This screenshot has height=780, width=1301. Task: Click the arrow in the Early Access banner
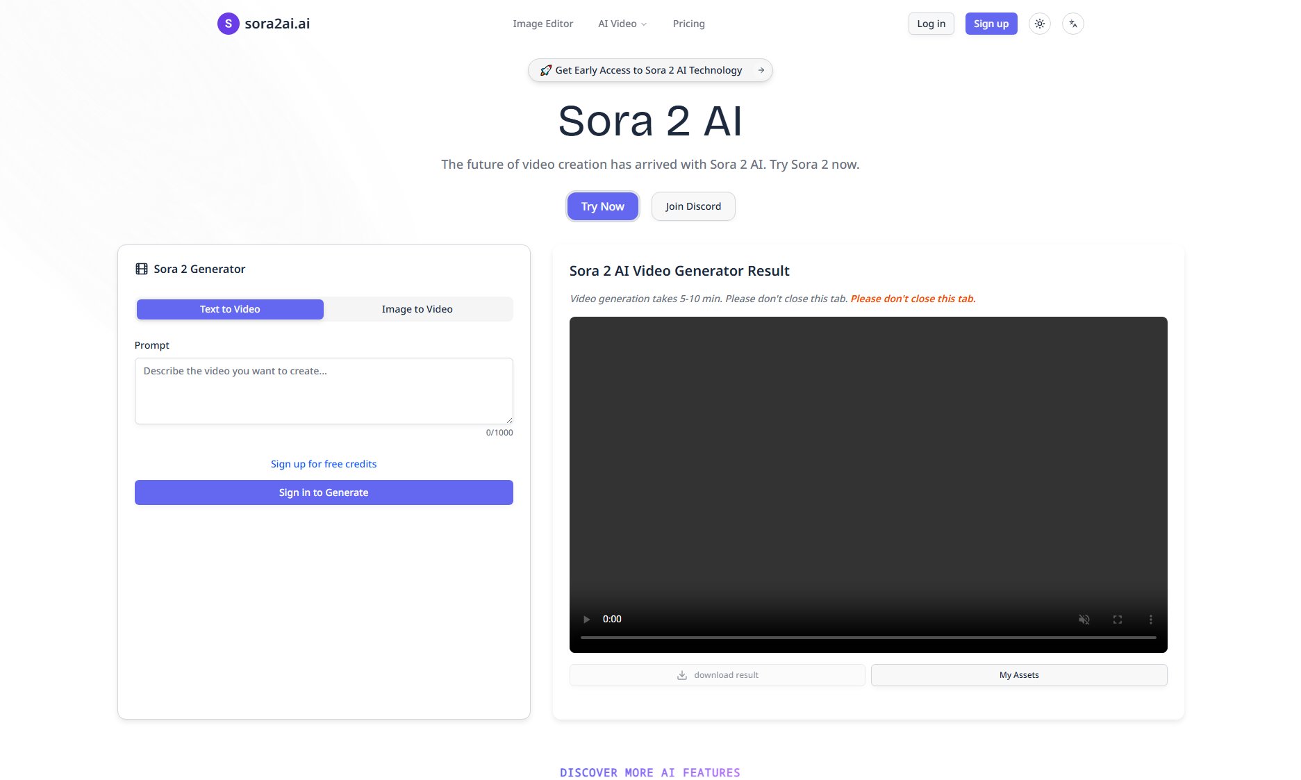761,70
